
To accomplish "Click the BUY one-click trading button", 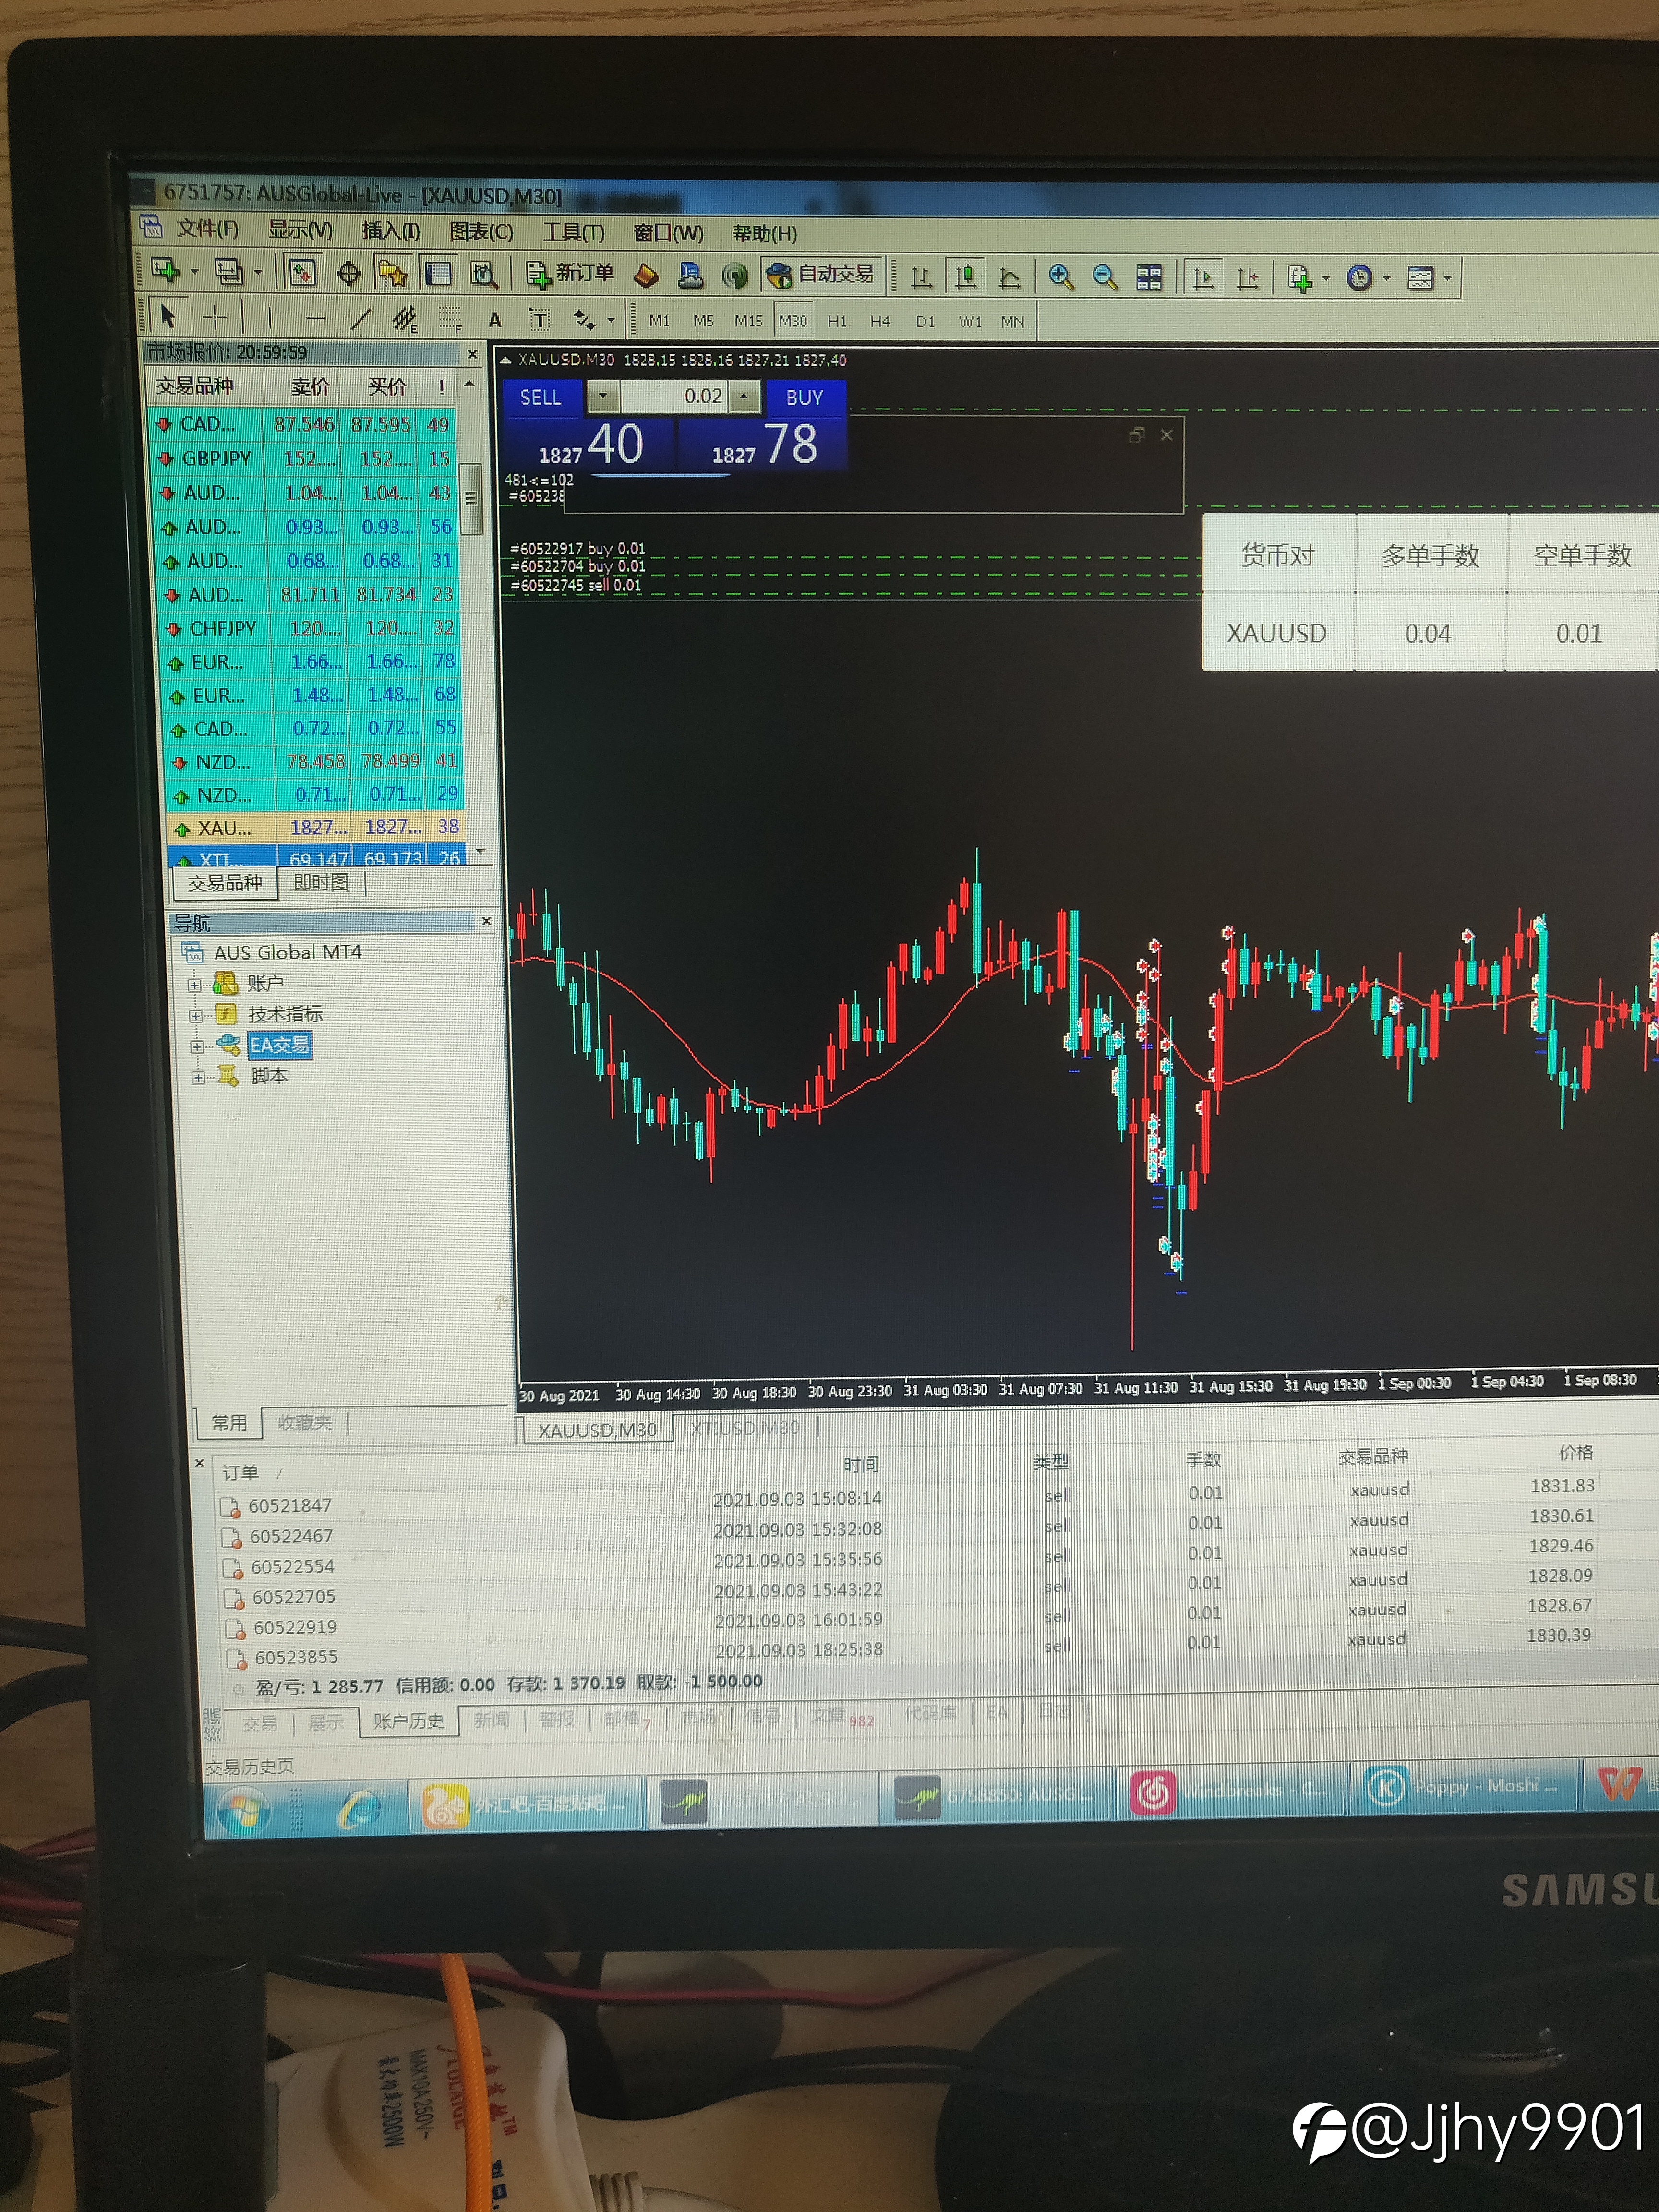I will 805,397.
